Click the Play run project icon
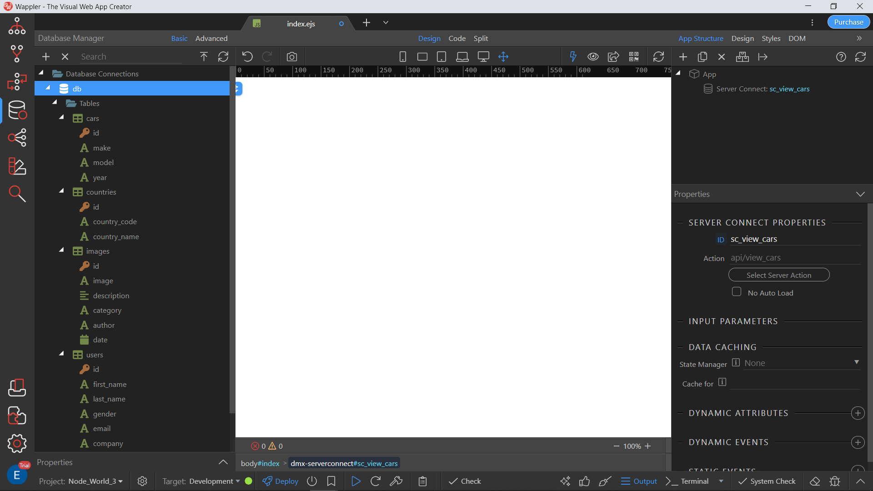This screenshot has width=873, height=491. pyautogui.click(x=356, y=481)
